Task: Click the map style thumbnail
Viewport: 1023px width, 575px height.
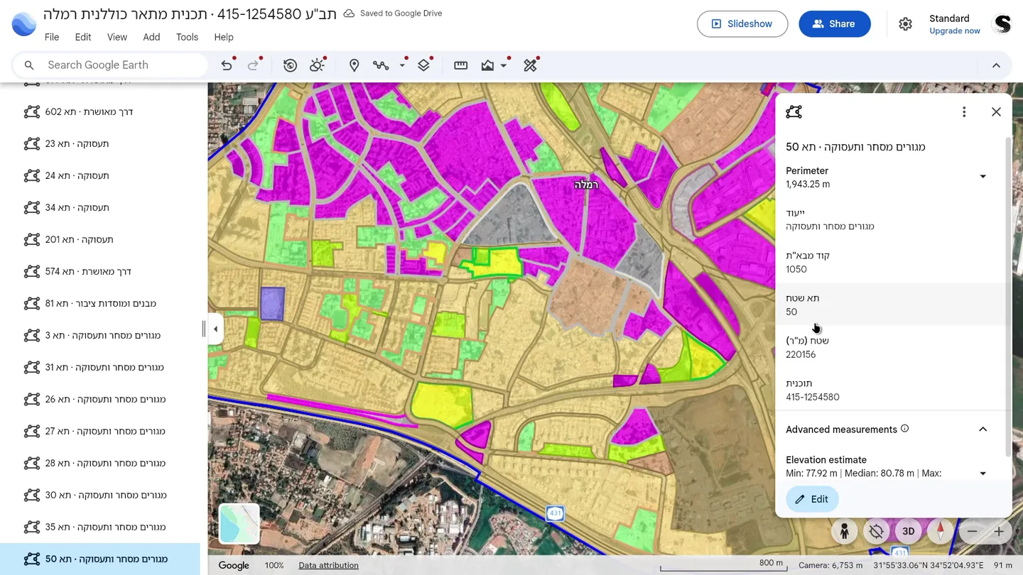Action: [239, 523]
